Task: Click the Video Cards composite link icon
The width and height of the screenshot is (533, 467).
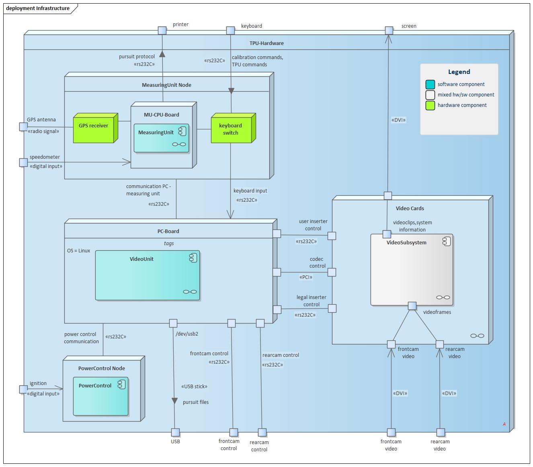Action: (x=477, y=336)
